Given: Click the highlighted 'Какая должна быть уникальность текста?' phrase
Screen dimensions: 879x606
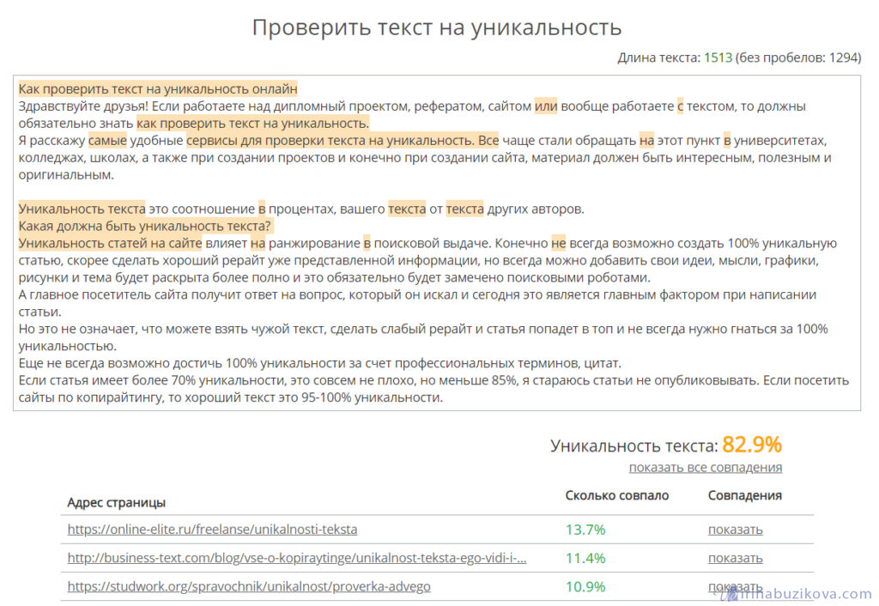Looking at the screenshot, I should click(x=144, y=227).
